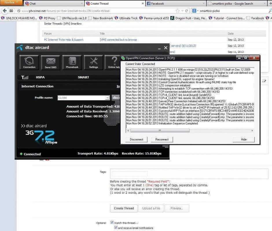Open the Ultimate Trick bookmark

[x=126, y=18]
